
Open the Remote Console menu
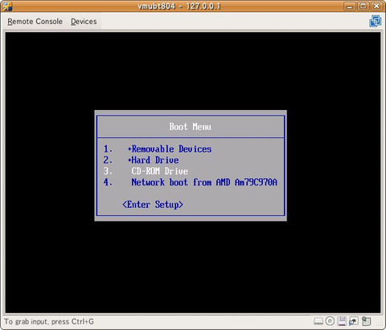click(35, 22)
